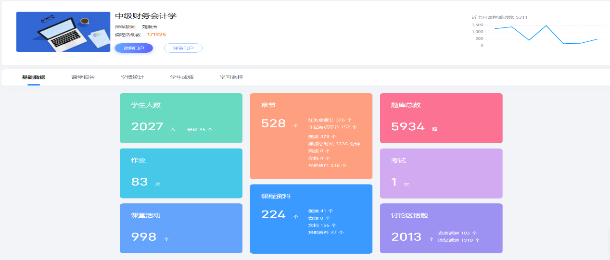610x260 pixels.
Task: Open the orange 章节 chapters card
Action: pyautogui.click(x=311, y=136)
